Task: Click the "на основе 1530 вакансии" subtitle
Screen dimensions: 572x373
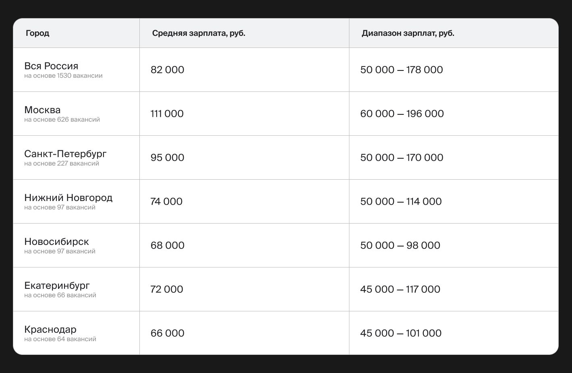Action: [63, 76]
